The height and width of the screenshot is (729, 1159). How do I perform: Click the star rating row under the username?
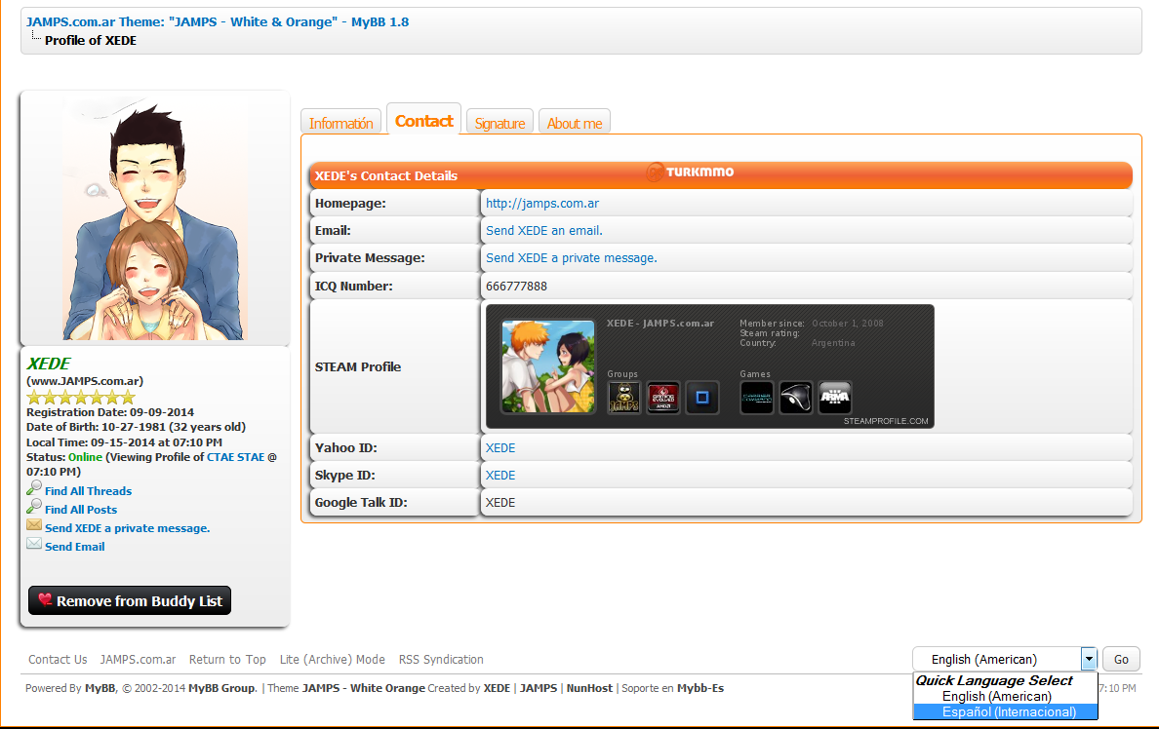point(81,398)
